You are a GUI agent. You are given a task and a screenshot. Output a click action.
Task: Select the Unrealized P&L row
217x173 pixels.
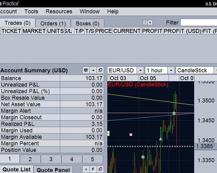pos(52,85)
